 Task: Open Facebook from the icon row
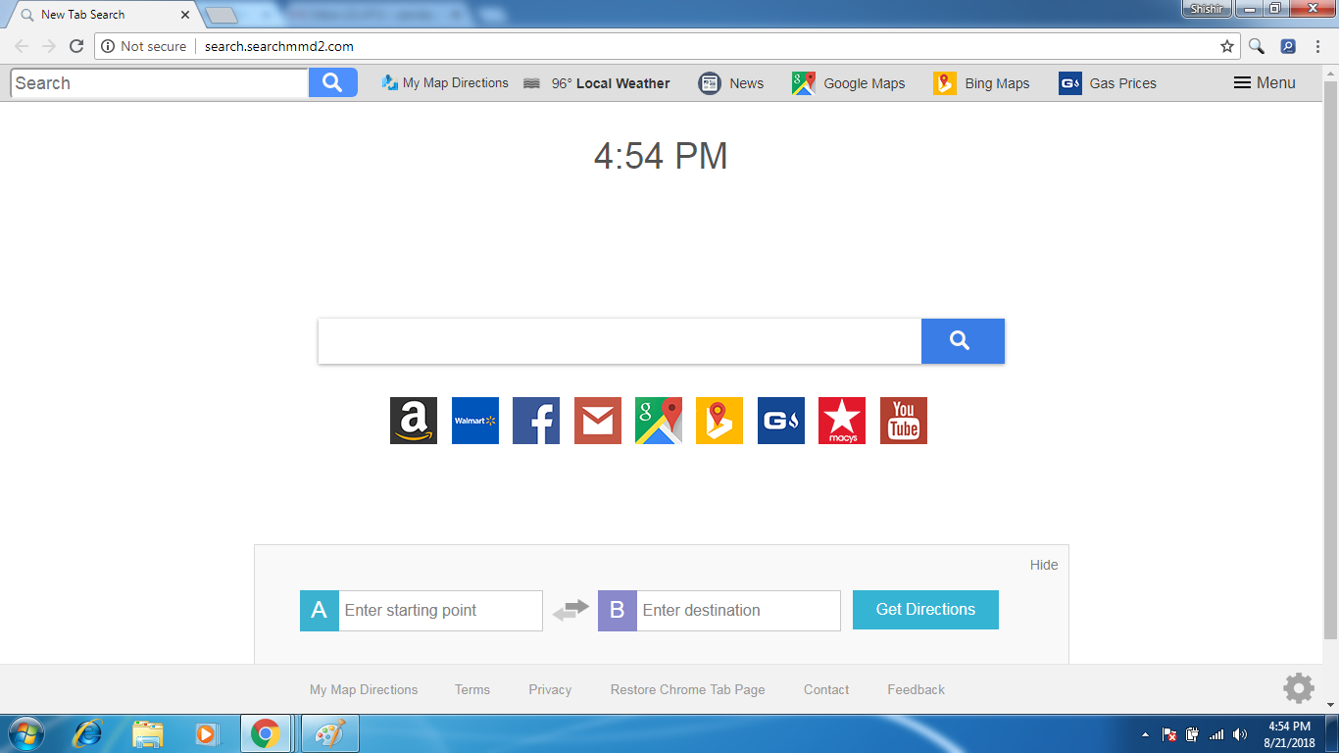coord(535,420)
